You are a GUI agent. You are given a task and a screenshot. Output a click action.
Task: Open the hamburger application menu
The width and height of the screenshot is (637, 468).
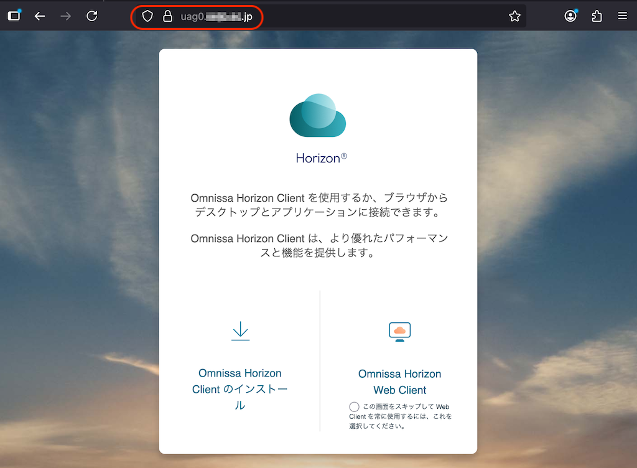coord(622,16)
